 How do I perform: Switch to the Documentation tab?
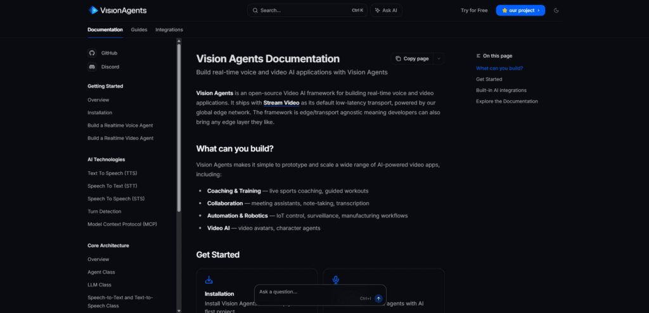105,30
